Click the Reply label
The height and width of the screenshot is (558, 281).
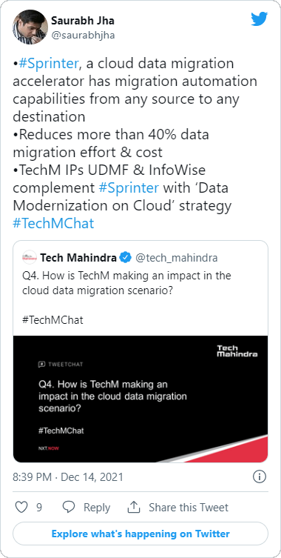(x=97, y=507)
